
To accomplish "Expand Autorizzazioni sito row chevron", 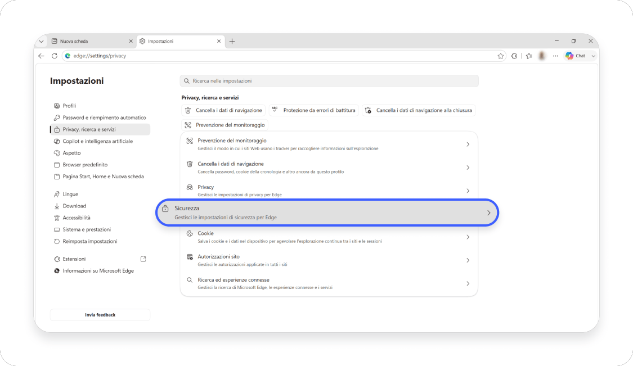I will [468, 260].
